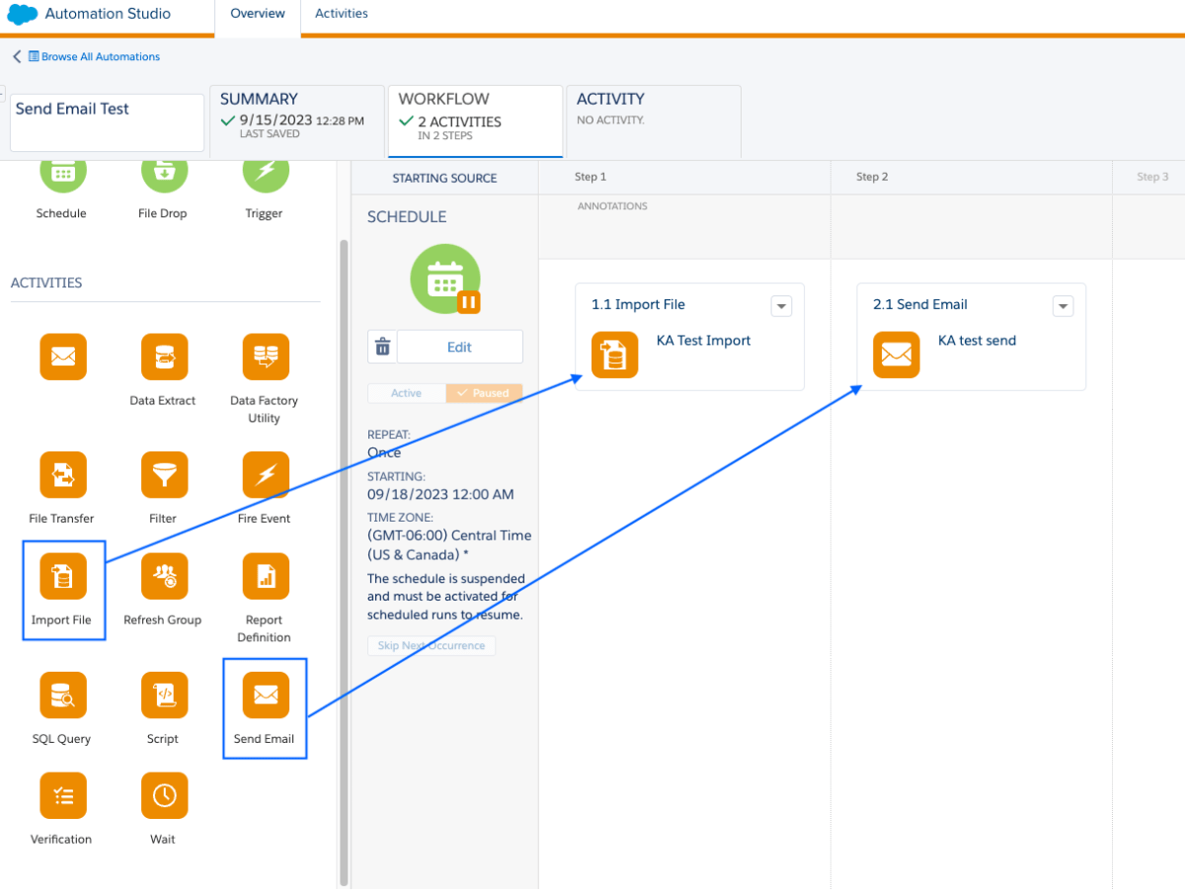Pick the Data Factory Utility activity
Image resolution: width=1185 pixels, height=893 pixels.
coord(266,357)
